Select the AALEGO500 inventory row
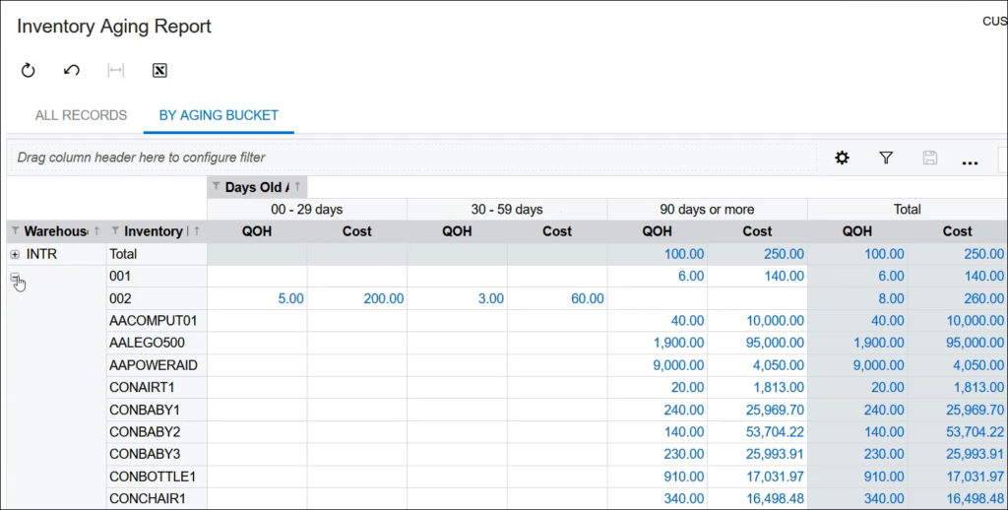This screenshot has height=510, width=1008. pyautogui.click(x=147, y=343)
